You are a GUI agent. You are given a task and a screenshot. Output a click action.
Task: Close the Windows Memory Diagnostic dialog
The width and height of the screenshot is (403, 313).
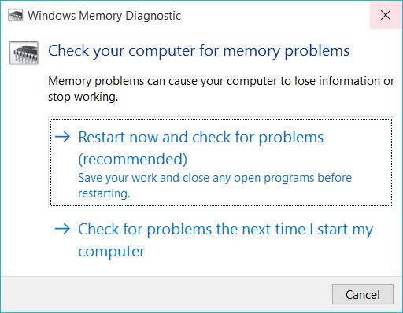pos(386,15)
